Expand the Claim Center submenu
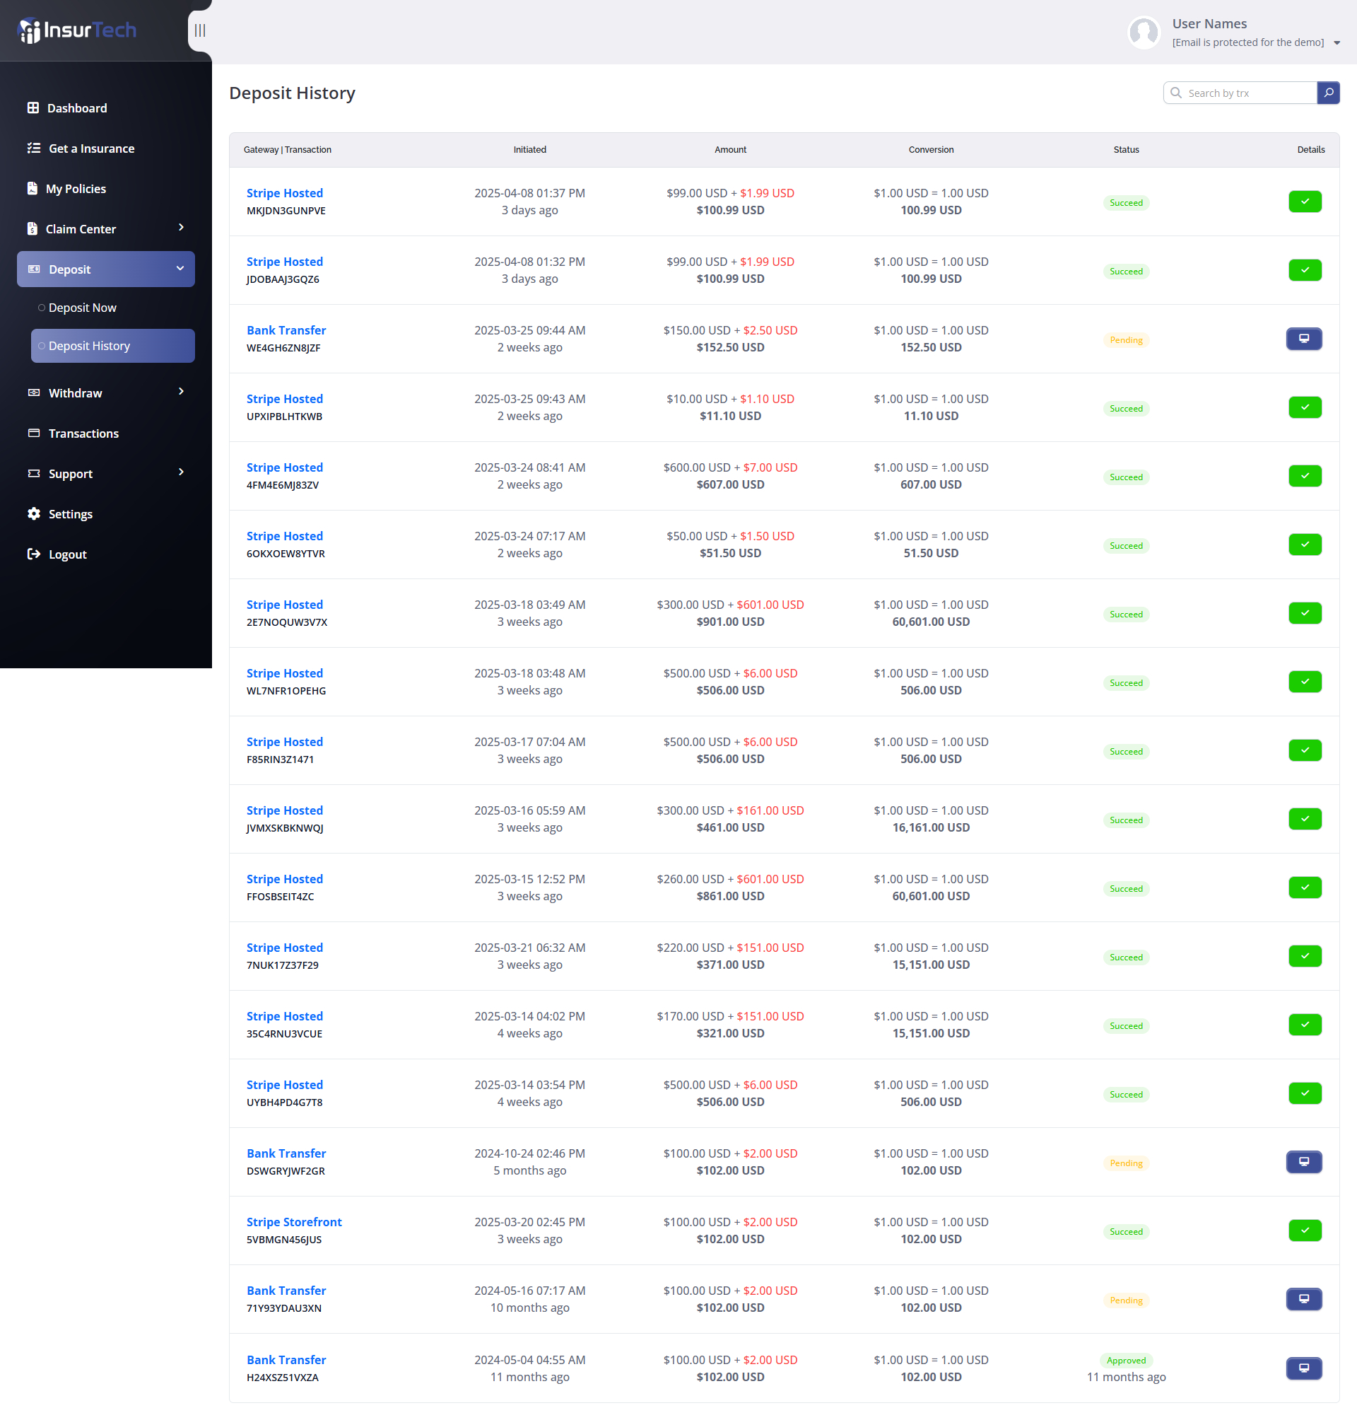This screenshot has height=1420, width=1357. tap(181, 228)
